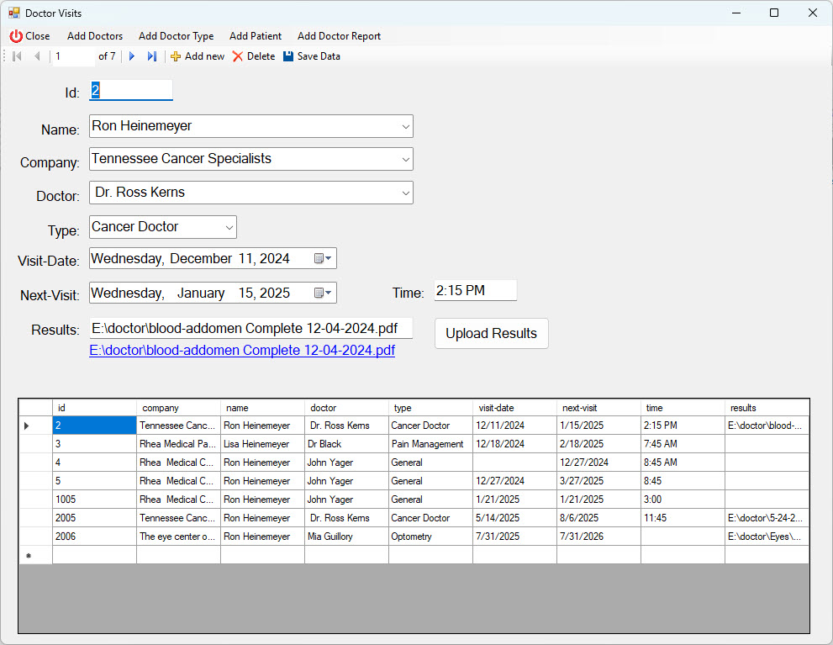Go to the next record arrow
The height and width of the screenshot is (645, 833).
tap(132, 56)
